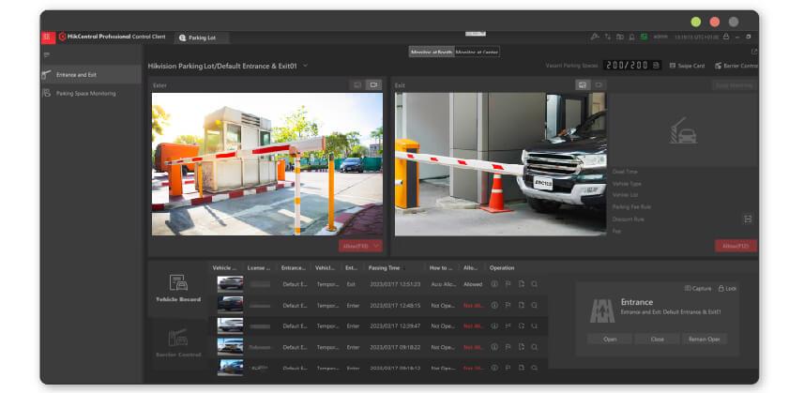Click passing time "2023/03/17 12:48:15"
Screen dimensions: 804x393
(395, 306)
